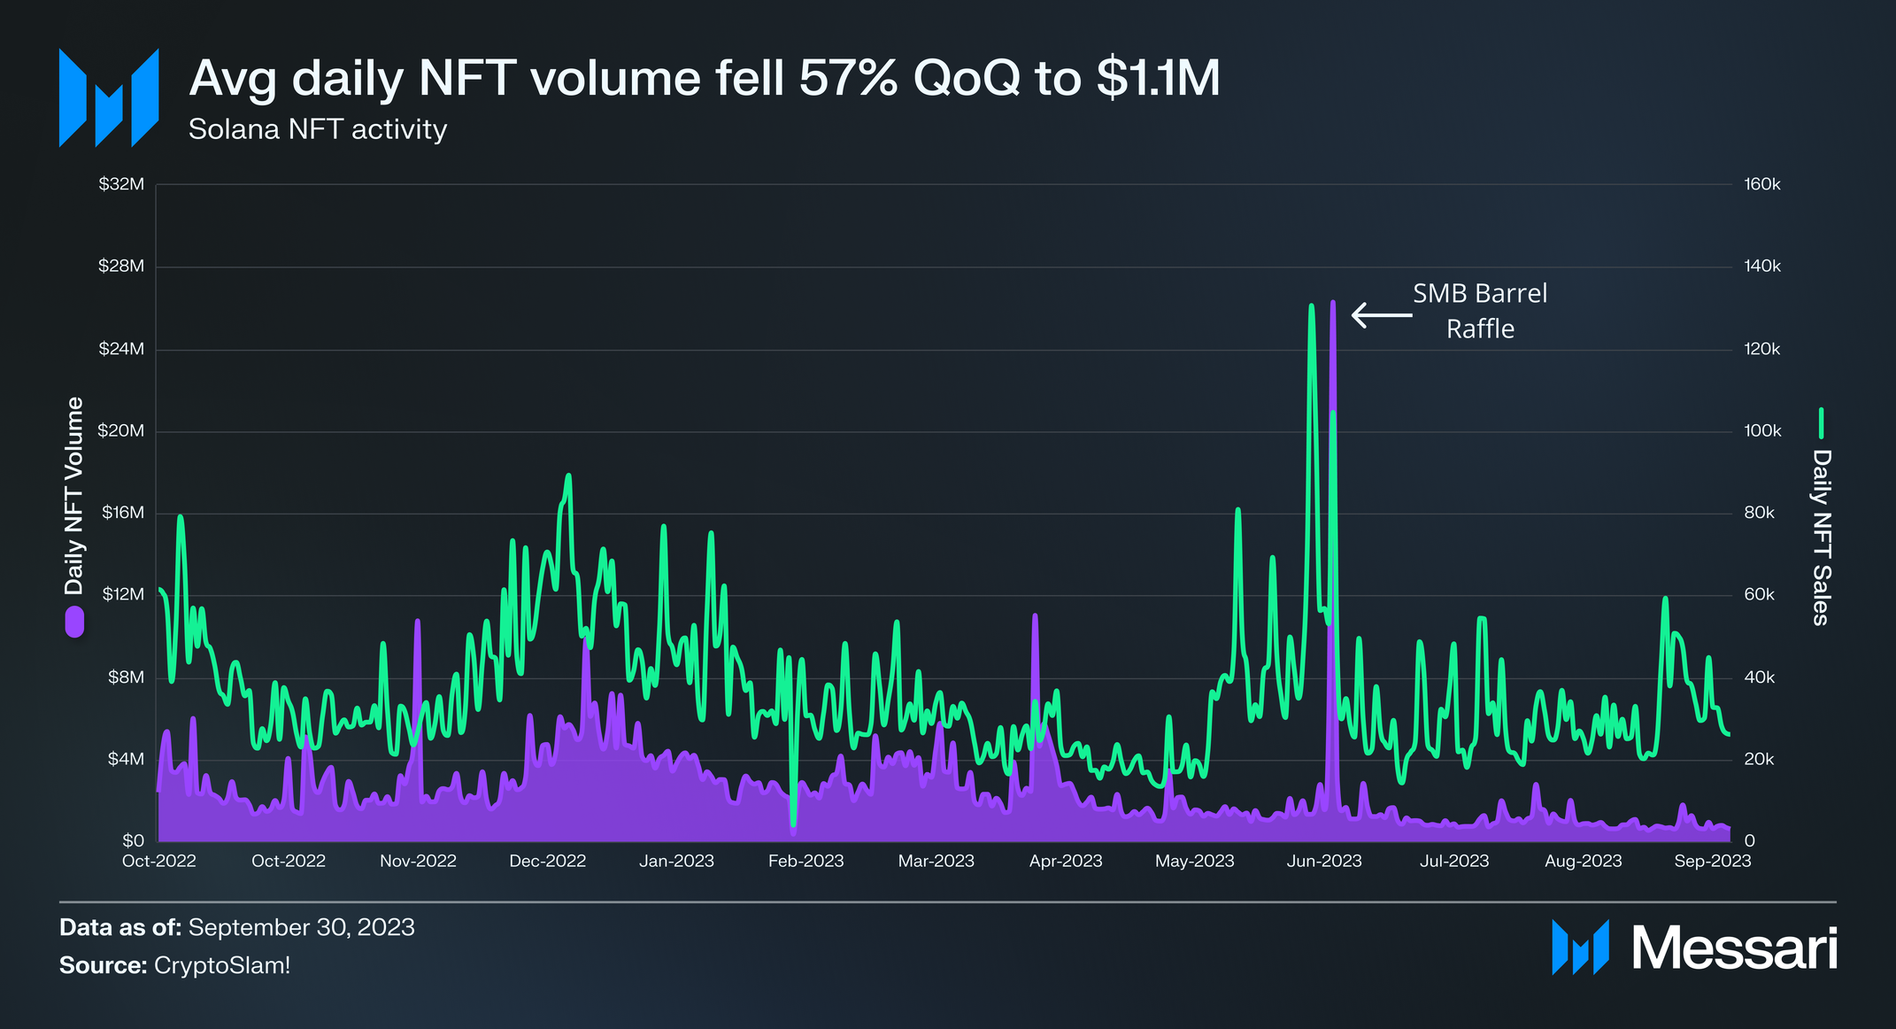
Task: Click the Sep-2023 x-axis label
Action: click(1712, 861)
